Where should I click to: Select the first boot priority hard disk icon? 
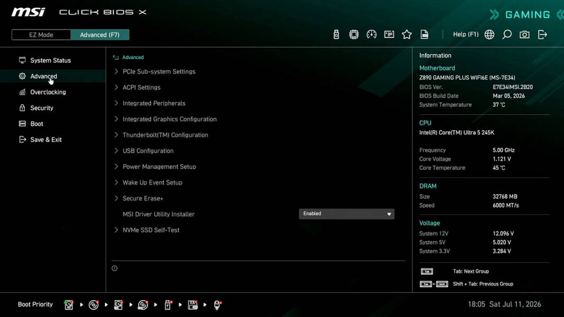point(69,305)
